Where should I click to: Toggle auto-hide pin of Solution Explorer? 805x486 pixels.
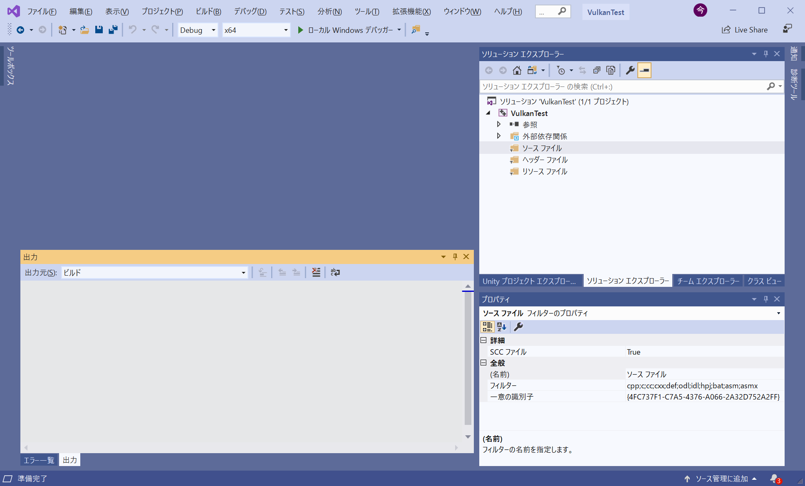click(x=766, y=54)
